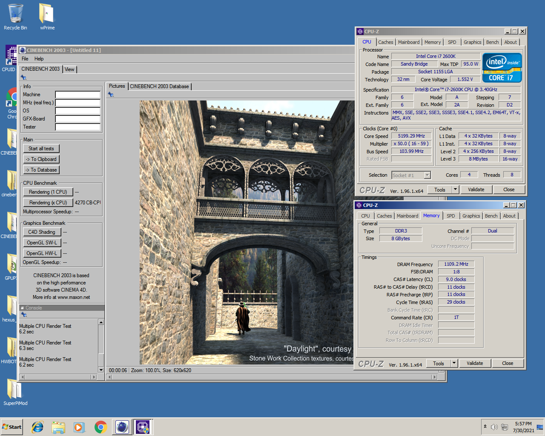Switch to the View tab in CINEBENCH
Image resolution: width=545 pixels, height=436 pixels.
(x=69, y=69)
